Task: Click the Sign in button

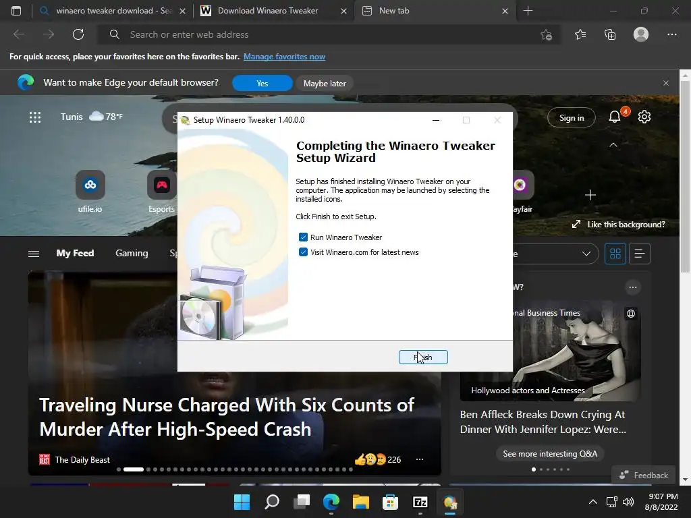Action: tap(572, 117)
